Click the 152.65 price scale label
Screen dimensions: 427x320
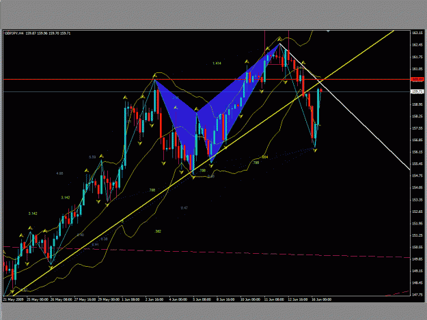pos(416,212)
